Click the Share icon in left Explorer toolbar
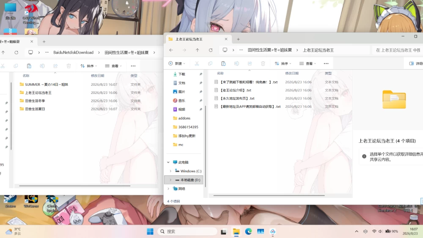This screenshot has width=423, height=238. (x=55, y=66)
